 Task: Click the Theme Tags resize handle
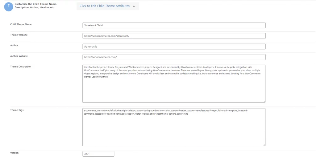coord(264,145)
